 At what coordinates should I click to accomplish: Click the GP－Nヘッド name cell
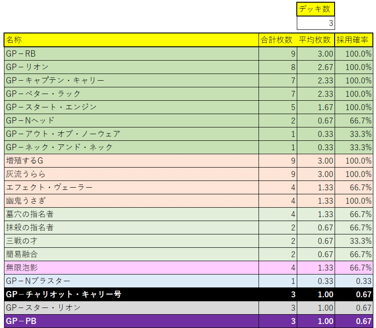tap(131, 120)
